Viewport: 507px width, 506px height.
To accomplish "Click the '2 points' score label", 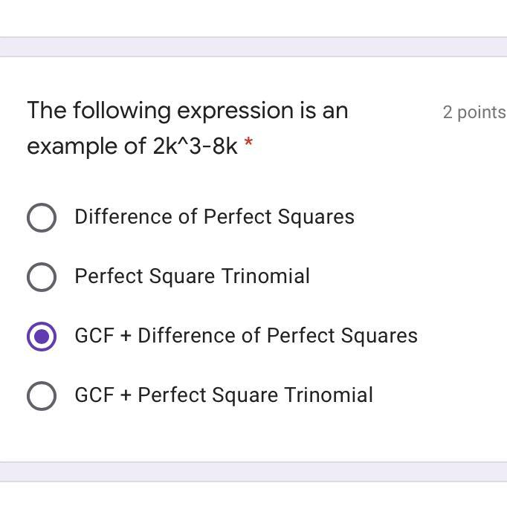I will pos(474,112).
